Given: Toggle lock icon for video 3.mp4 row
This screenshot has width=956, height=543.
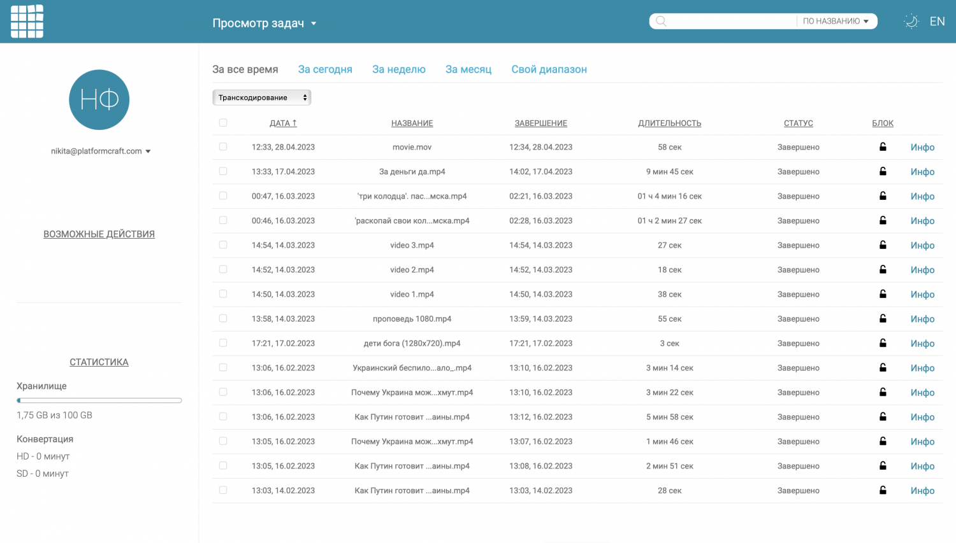Looking at the screenshot, I should (x=883, y=245).
